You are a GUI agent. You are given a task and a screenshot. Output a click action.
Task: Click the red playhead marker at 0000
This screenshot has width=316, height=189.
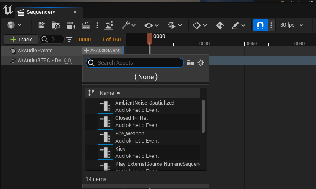[149, 39]
